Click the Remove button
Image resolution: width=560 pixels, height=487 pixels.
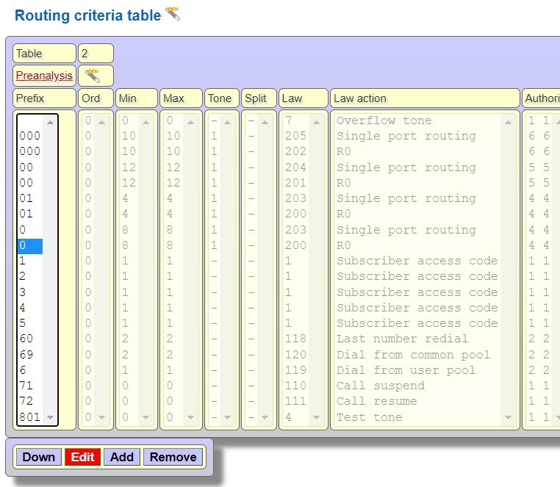click(173, 457)
